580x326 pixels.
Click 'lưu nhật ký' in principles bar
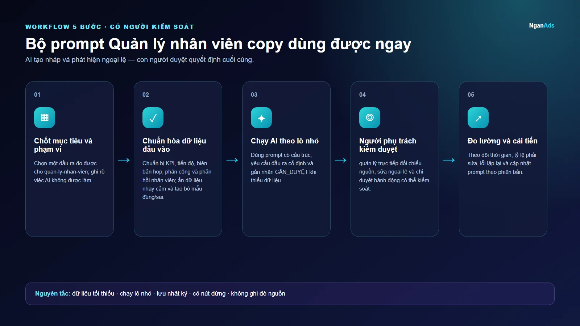(172, 293)
